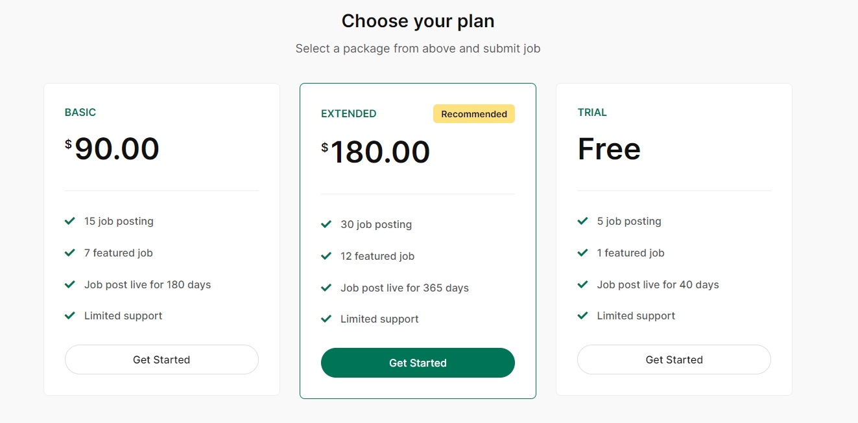Select the TRIAL plan title
Image resolution: width=858 pixels, height=423 pixels.
[x=592, y=112]
